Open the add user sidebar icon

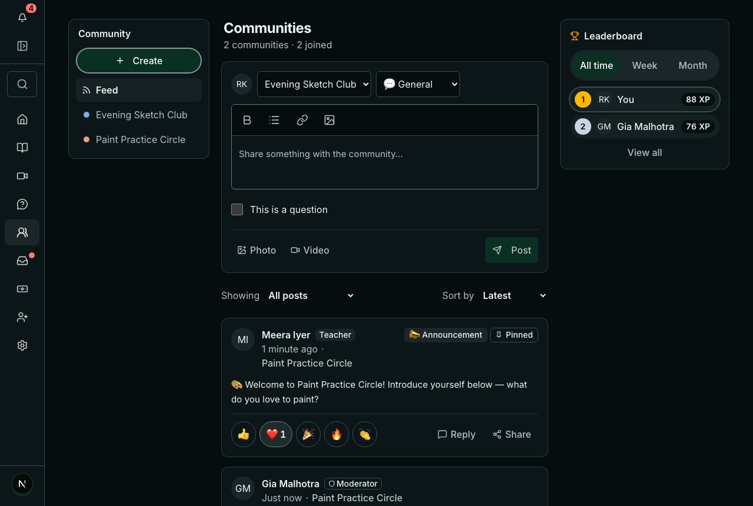coord(22,317)
